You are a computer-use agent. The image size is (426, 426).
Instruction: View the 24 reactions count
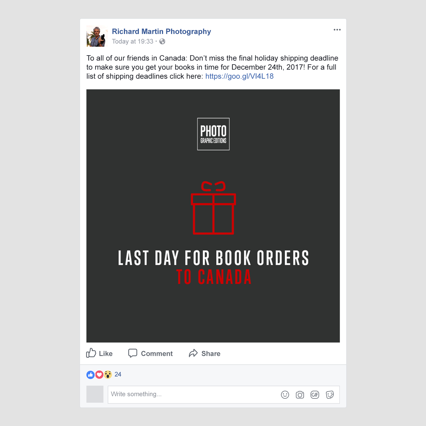click(x=118, y=374)
